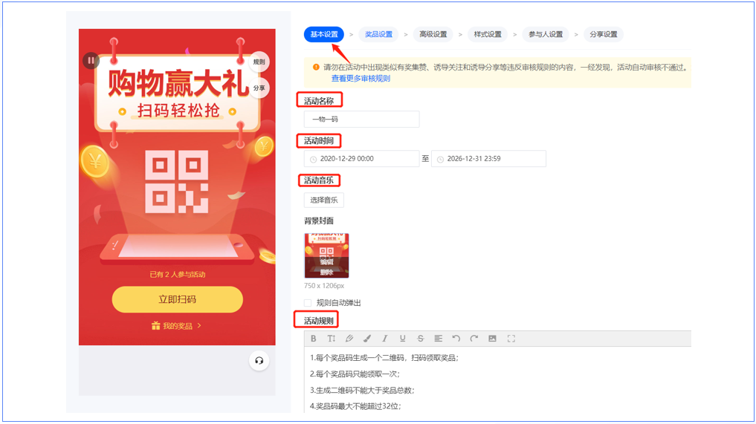Toggle strikethrough formatting in editor

pos(421,339)
